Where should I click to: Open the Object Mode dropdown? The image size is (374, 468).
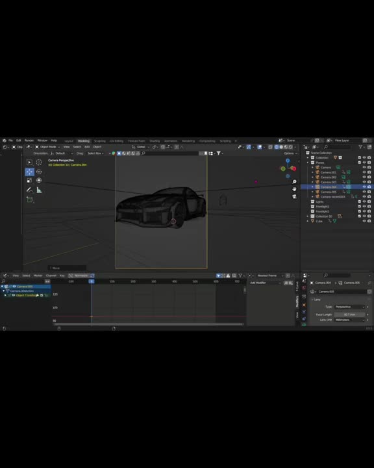pyautogui.click(x=47, y=147)
